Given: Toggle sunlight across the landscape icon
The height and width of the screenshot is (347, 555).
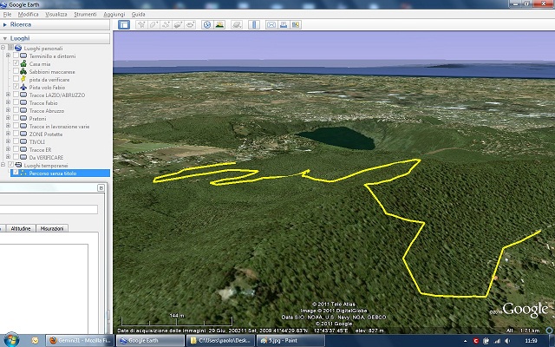Looking at the screenshot, I should coord(219,24).
